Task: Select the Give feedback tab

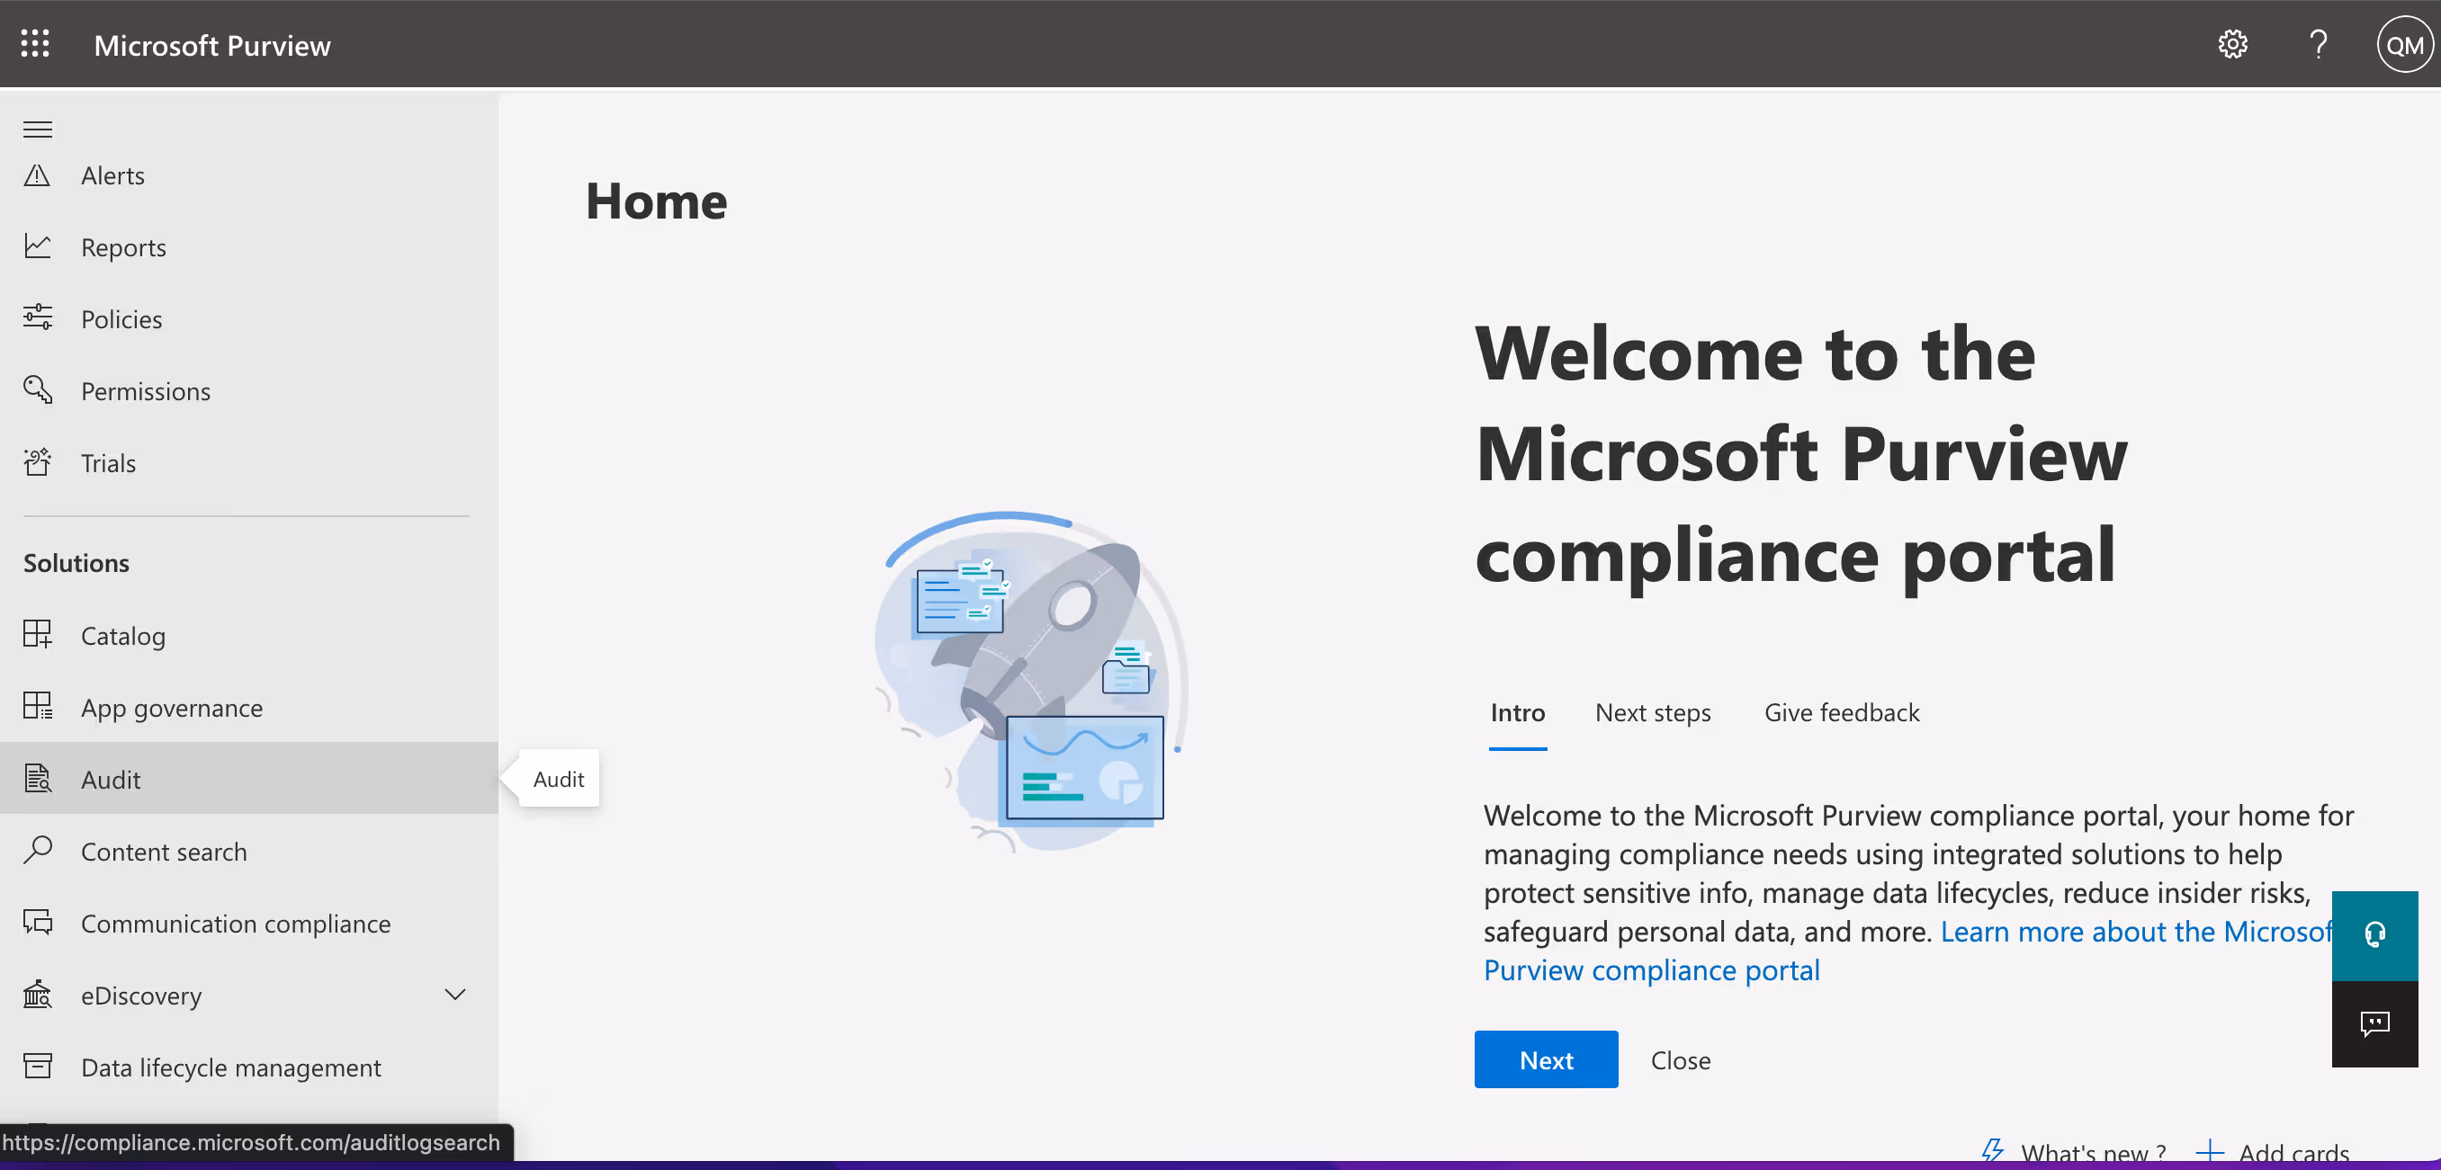Action: coord(1840,712)
